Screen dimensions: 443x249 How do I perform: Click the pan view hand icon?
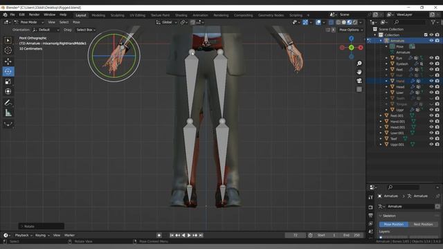pos(359,72)
